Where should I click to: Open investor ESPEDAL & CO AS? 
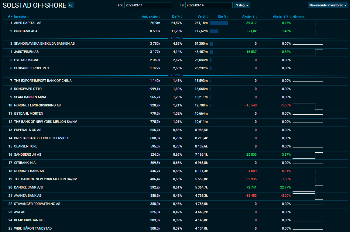pyautogui.click(x=28, y=130)
